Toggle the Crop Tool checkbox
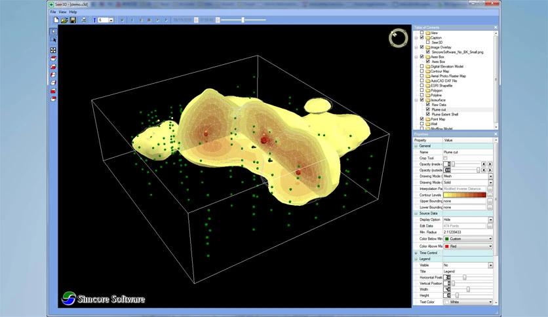Screen dimensions: 548x317 point(446,158)
